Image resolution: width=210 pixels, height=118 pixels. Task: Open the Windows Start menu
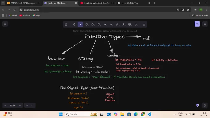(61, 114)
